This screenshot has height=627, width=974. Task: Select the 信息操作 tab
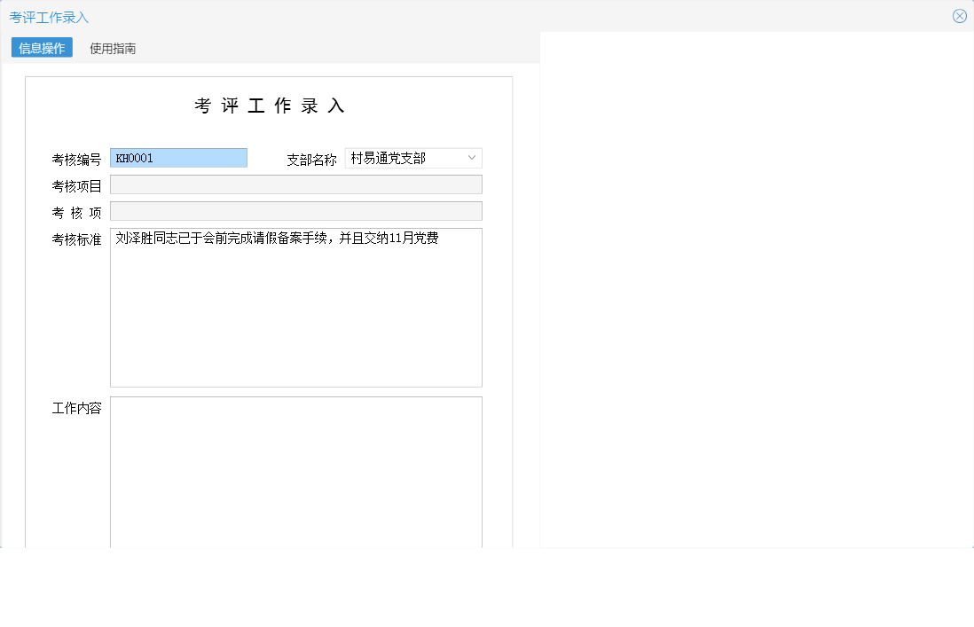point(41,48)
